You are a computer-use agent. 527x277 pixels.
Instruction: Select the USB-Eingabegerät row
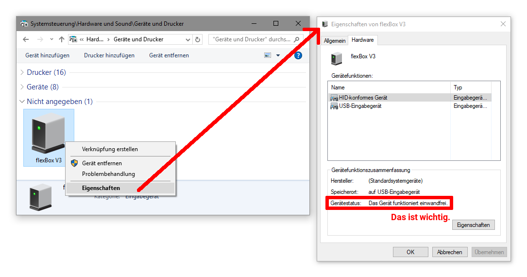pyautogui.click(x=410, y=106)
